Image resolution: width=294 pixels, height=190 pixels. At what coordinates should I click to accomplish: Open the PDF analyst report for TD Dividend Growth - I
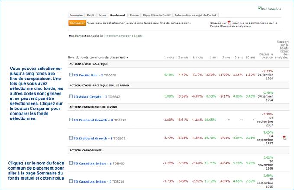point(284,138)
